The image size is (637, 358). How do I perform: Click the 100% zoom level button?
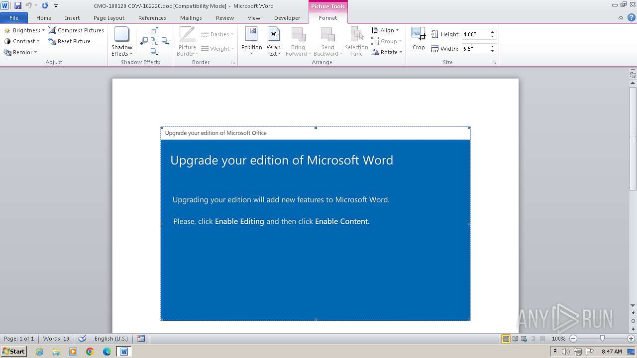(558, 339)
